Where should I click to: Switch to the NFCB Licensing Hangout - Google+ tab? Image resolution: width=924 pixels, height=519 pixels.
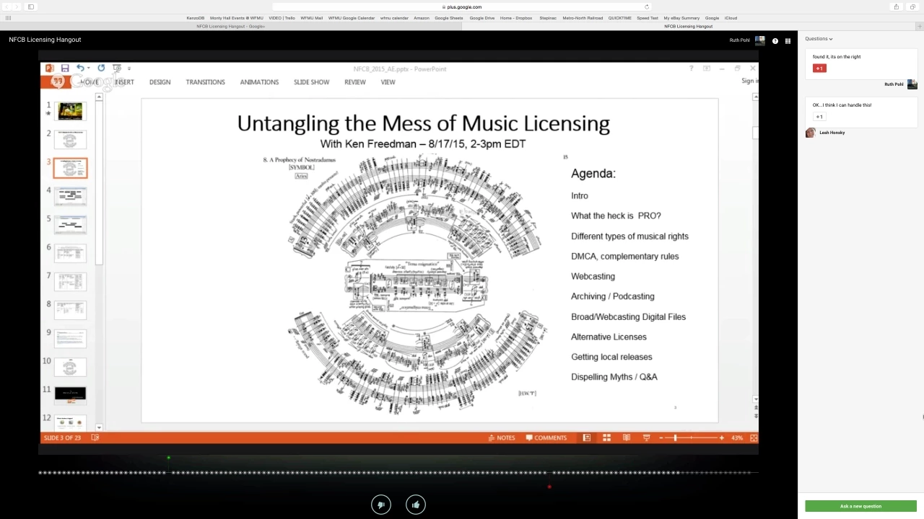[230, 26]
